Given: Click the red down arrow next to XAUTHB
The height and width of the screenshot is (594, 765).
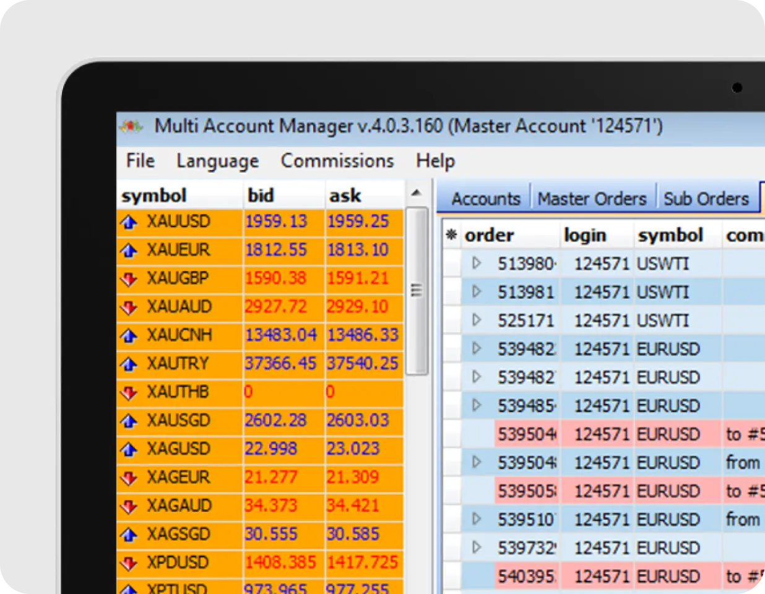Looking at the screenshot, I should coord(129,393).
